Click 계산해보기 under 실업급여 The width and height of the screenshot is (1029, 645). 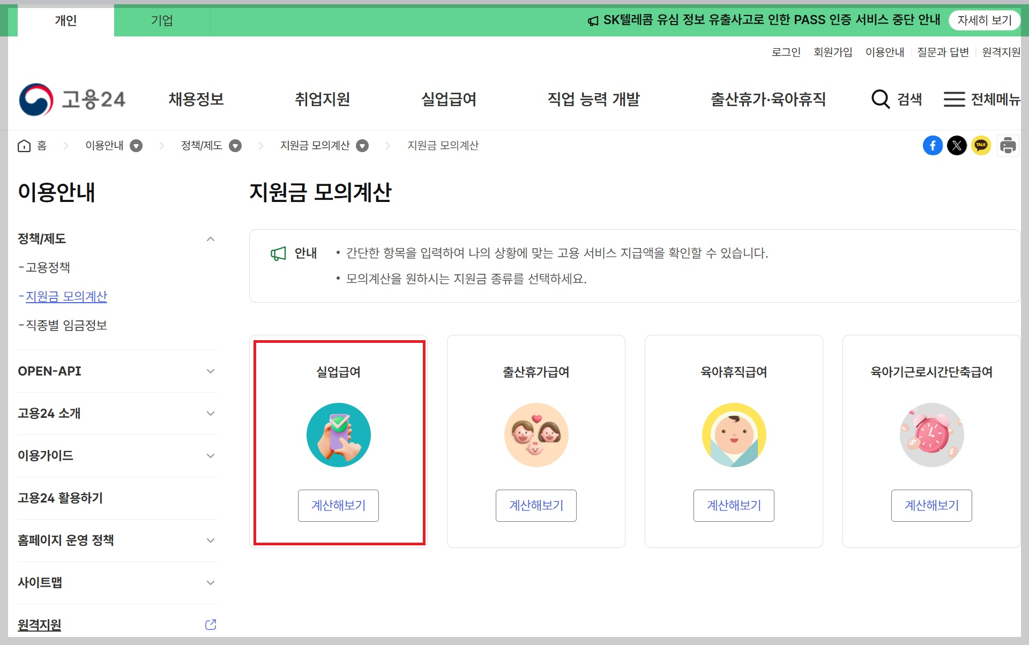(338, 505)
